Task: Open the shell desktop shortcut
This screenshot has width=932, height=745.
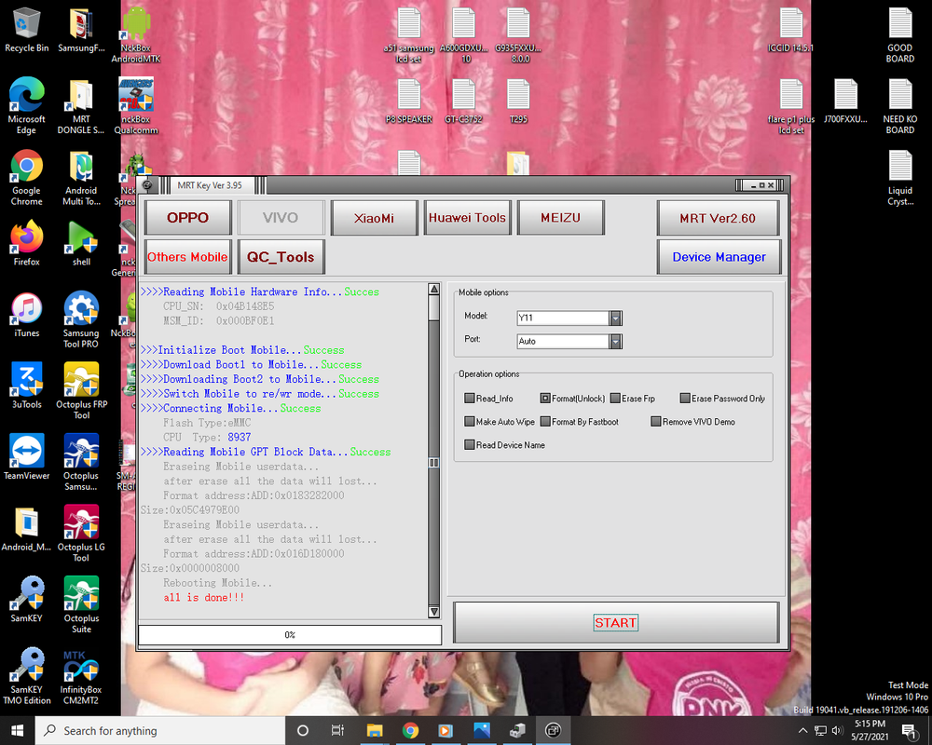Action: pos(81,244)
